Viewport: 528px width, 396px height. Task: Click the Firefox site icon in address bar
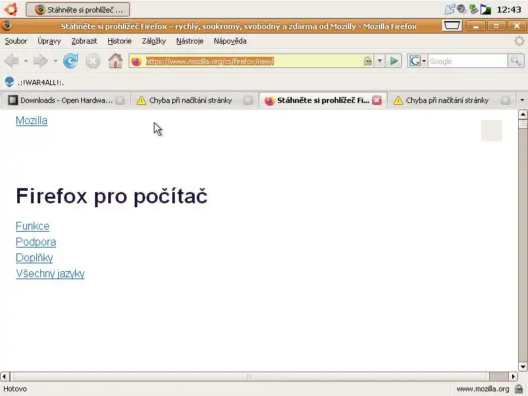tap(137, 61)
